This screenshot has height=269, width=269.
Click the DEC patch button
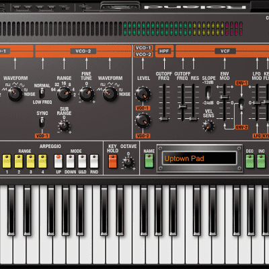click(249, 161)
